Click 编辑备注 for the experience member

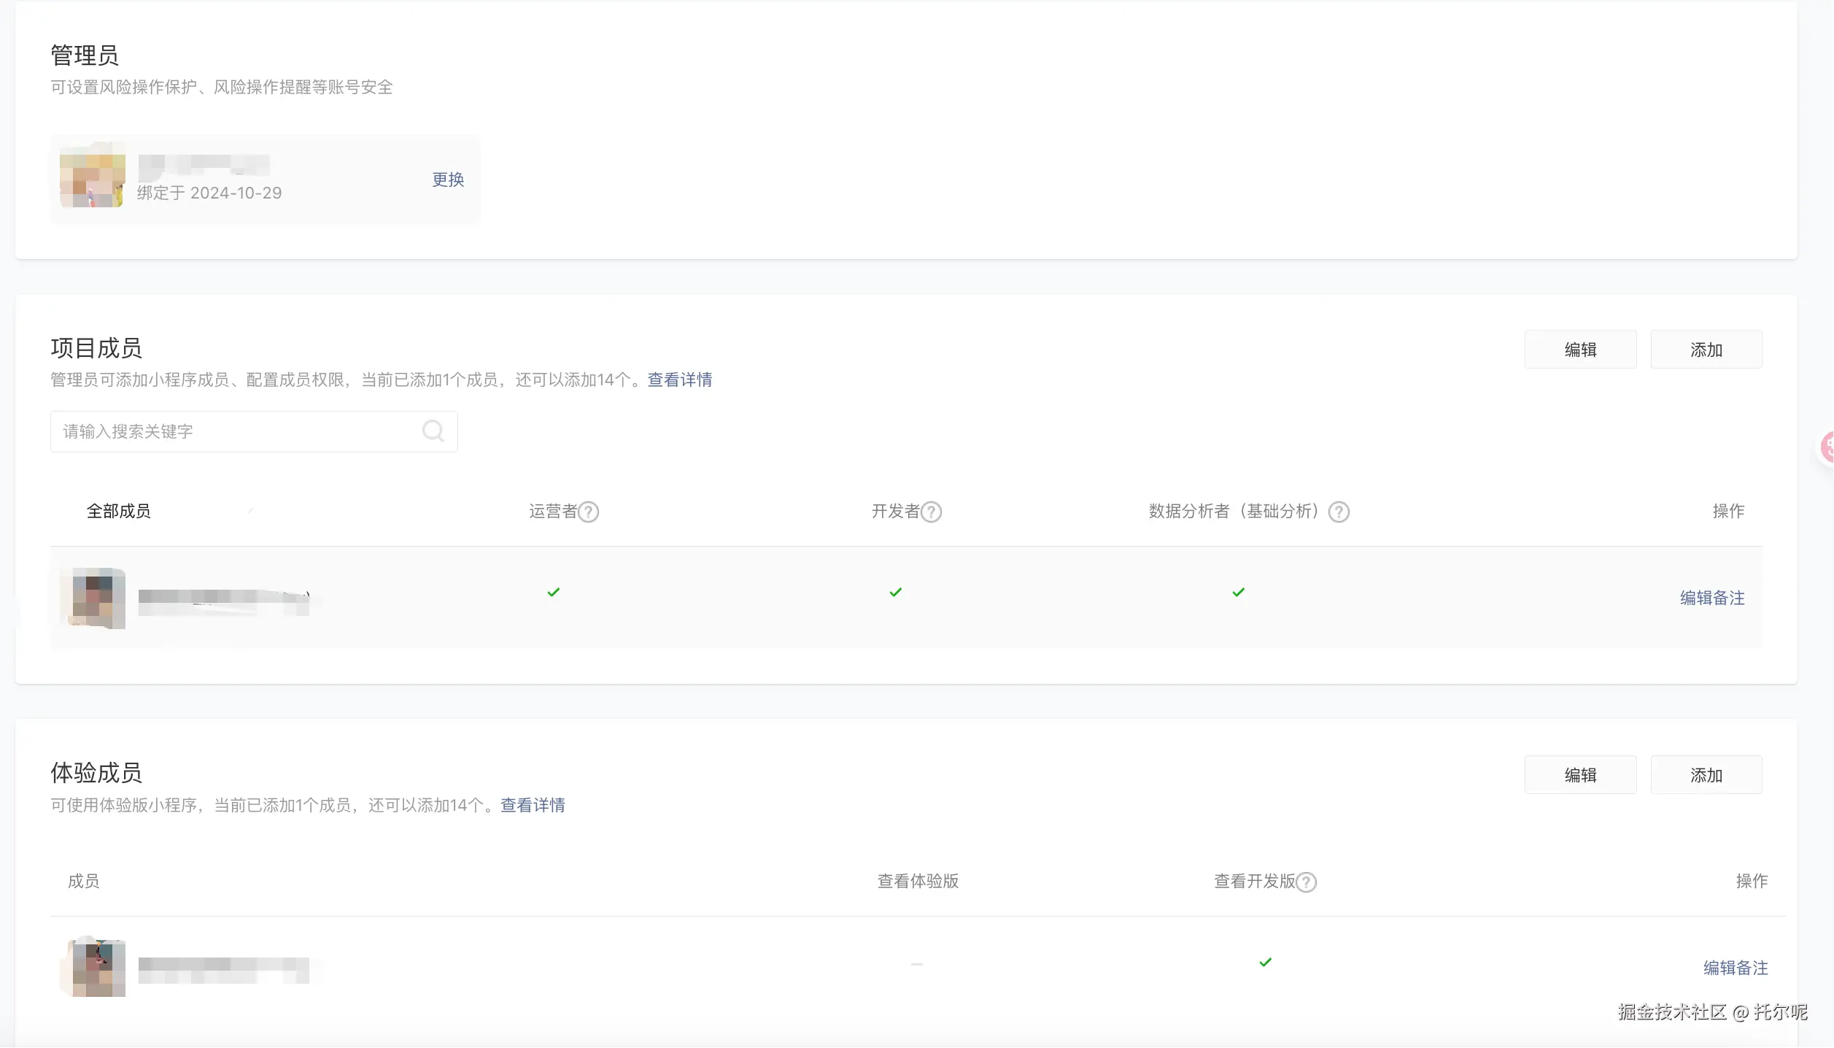(x=1736, y=968)
